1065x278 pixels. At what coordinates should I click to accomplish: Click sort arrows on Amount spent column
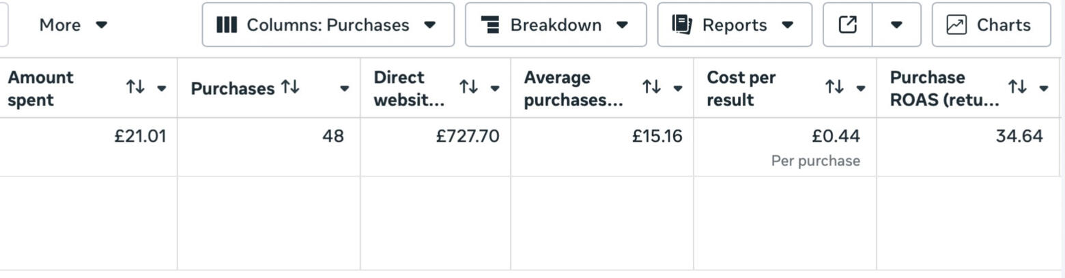pyautogui.click(x=135, y=88)
